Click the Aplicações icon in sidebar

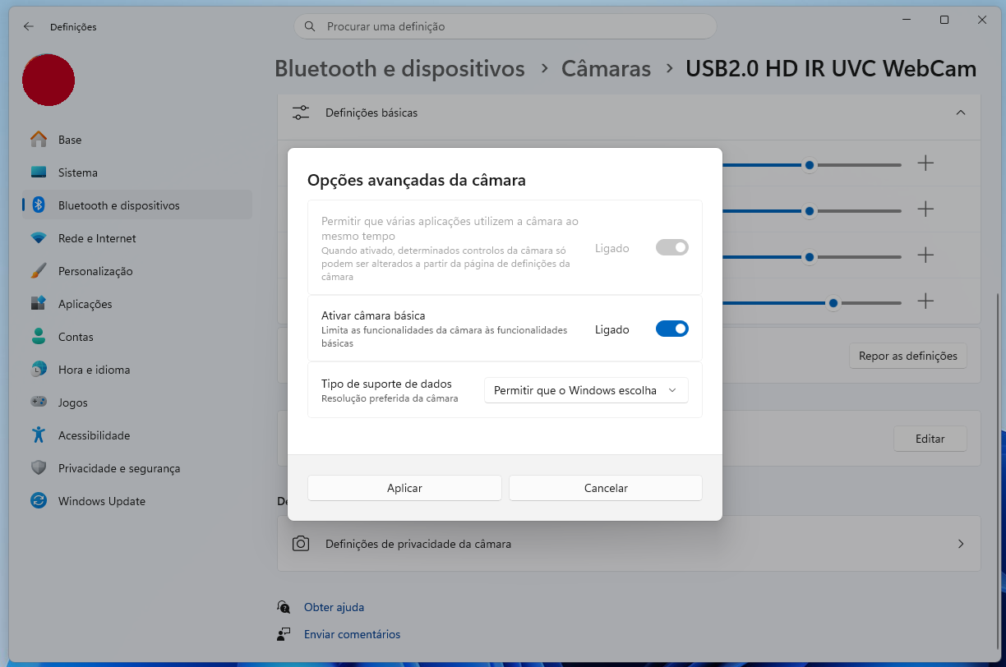tap(39, 304)
